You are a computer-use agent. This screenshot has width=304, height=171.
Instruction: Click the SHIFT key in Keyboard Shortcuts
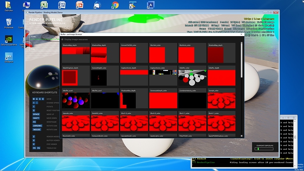click(x=36, y=118)
